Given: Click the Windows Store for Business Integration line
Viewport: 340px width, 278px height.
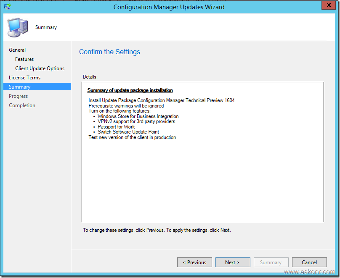Looking at the screenshot, I should click(138, 116).
